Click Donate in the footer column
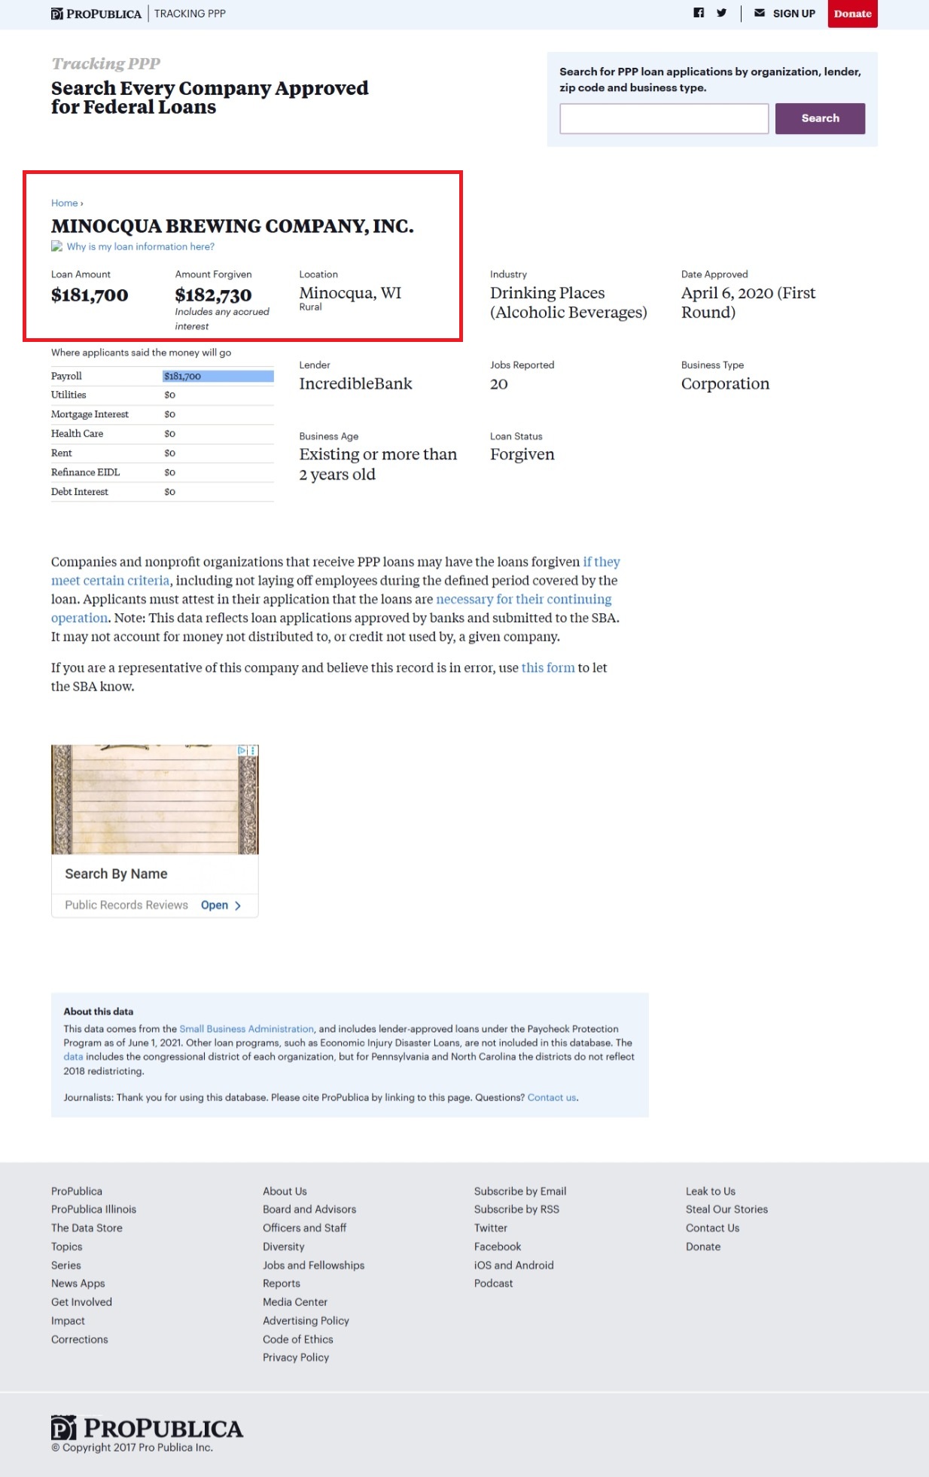The width and height of the screenshot is (929, 1477). (x=703, y=1247)
